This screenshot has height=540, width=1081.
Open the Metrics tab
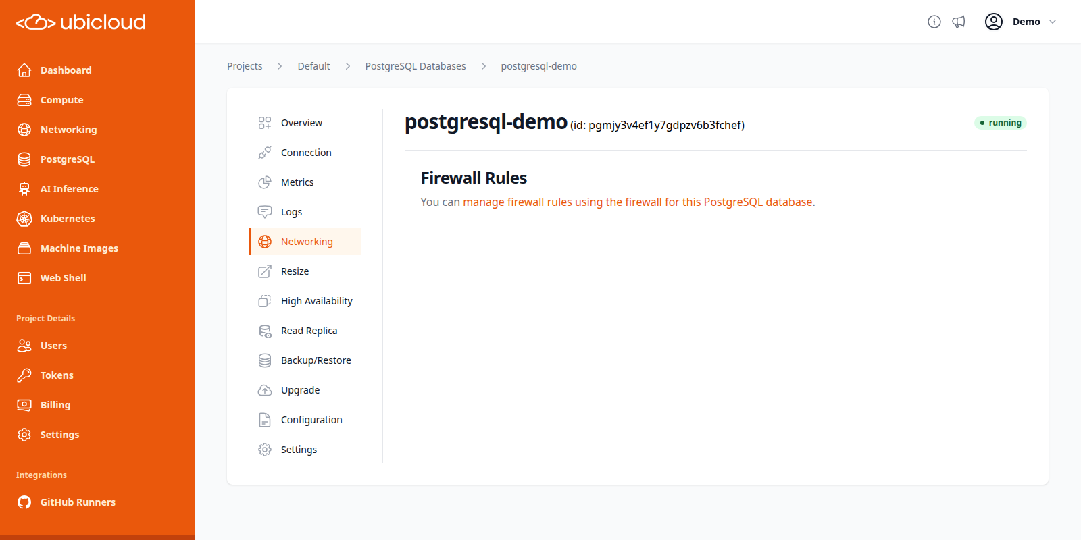(x=305, y=182)
